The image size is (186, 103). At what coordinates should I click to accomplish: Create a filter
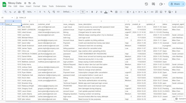(165, 12)
